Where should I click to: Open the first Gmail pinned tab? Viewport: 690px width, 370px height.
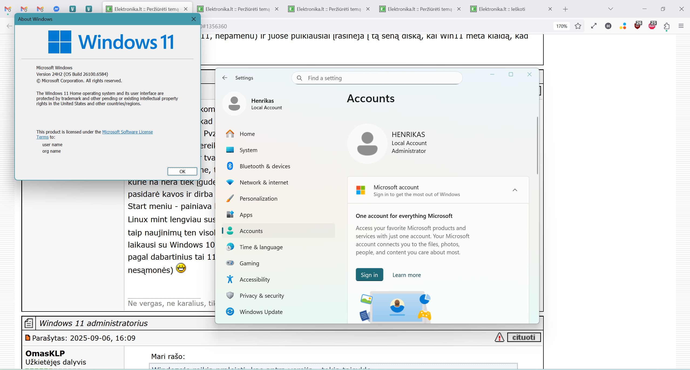[8, 9]
